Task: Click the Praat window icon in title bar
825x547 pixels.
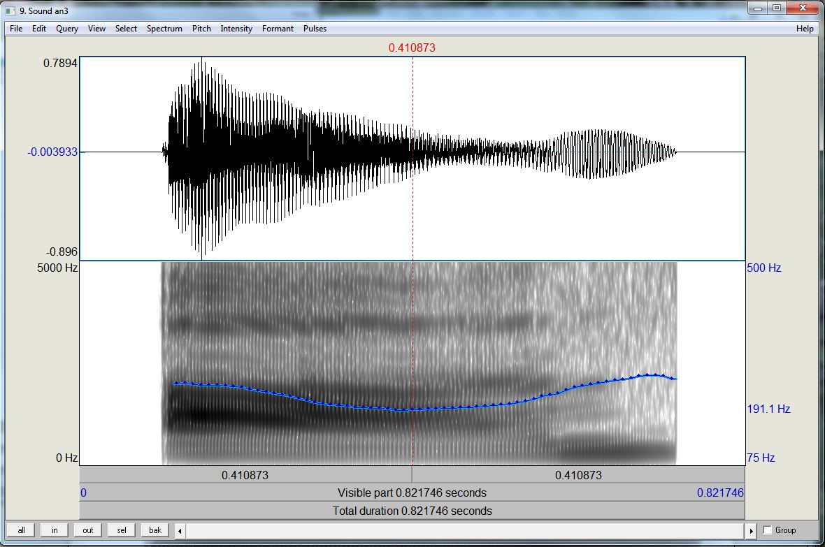Action: pyautogui.click(x=11, y=10)
